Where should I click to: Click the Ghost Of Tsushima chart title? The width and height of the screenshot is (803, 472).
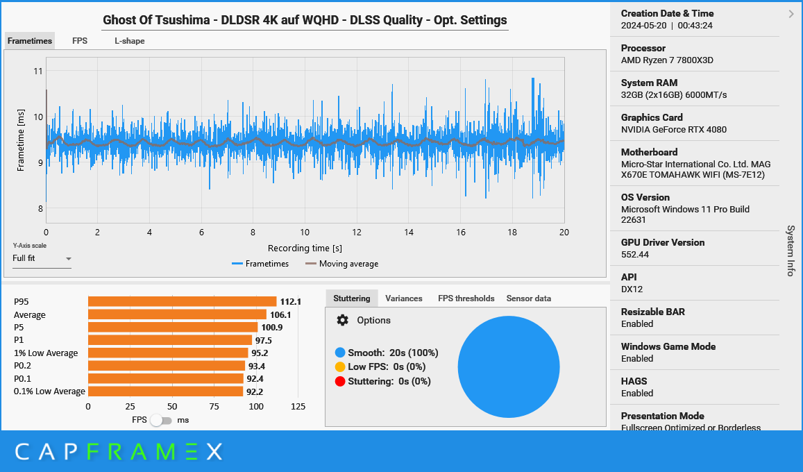305,20
